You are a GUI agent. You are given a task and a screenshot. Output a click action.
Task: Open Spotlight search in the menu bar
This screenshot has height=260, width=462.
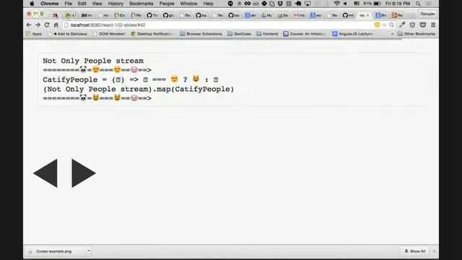[418, 4]
